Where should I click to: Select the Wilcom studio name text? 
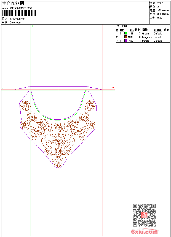(x=17, y=8)
